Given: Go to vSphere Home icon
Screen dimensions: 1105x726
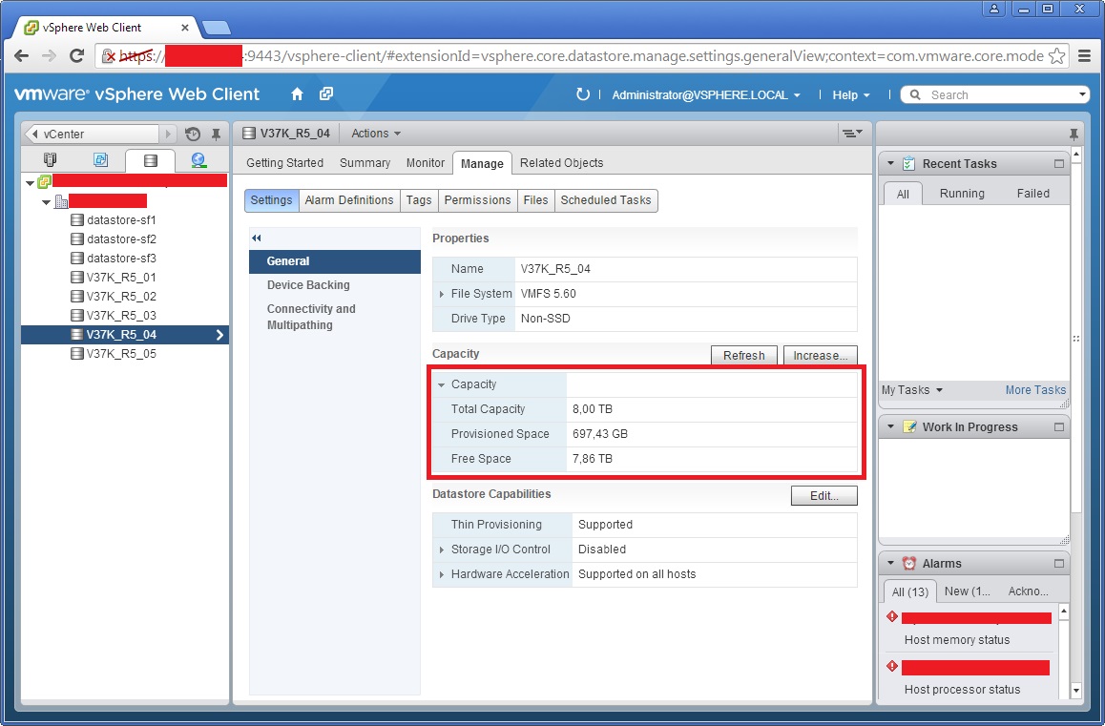Looking at the screenshot, I should pos(297,93).
